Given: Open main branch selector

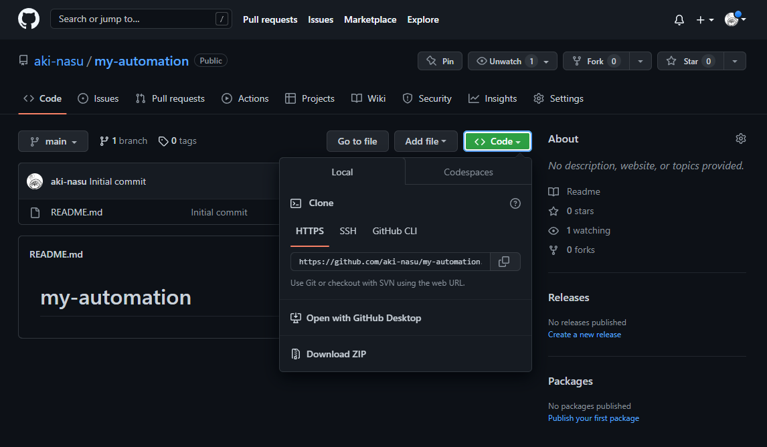Looking at the screenshot, I should click(54, 141).
